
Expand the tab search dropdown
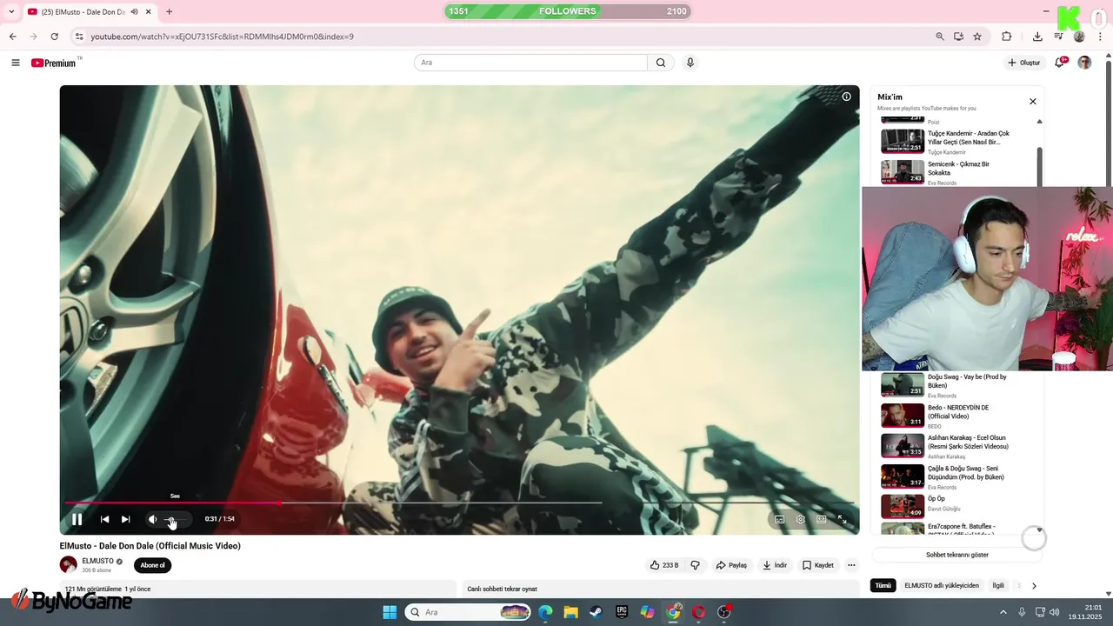[11, 11]
